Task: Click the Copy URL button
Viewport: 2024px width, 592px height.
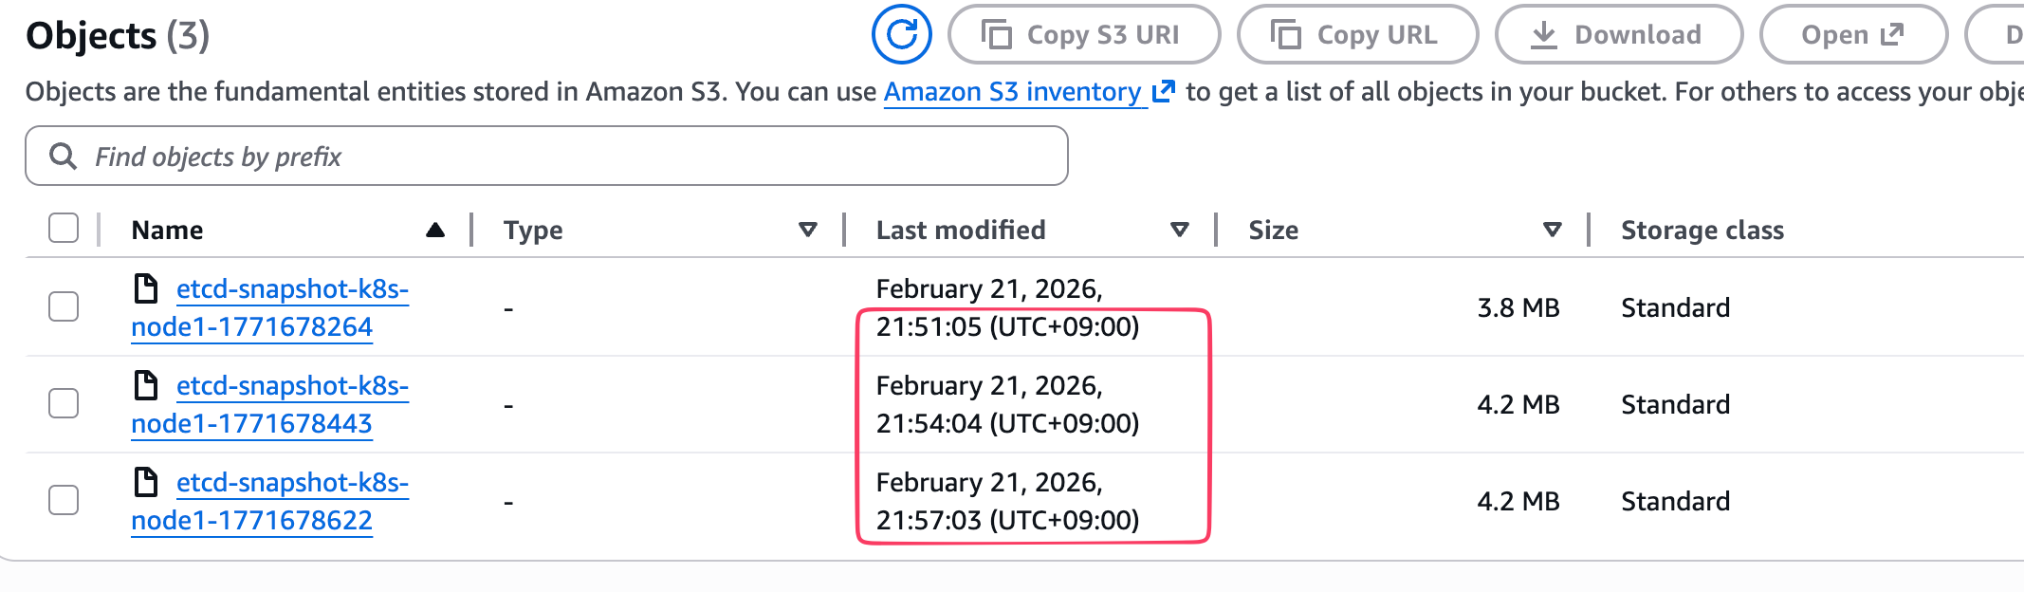Action: 1357,35
